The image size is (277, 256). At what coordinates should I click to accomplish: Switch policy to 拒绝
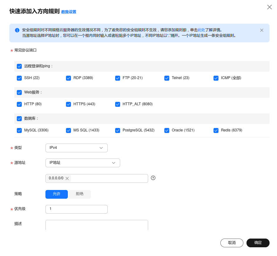(x=80, y=194)
